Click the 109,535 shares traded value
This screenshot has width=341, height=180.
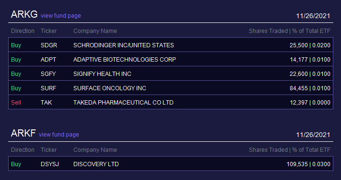(297, 164)
